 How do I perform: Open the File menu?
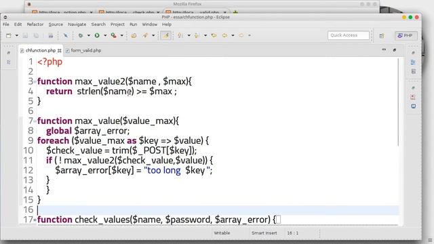tap(6, 24)
